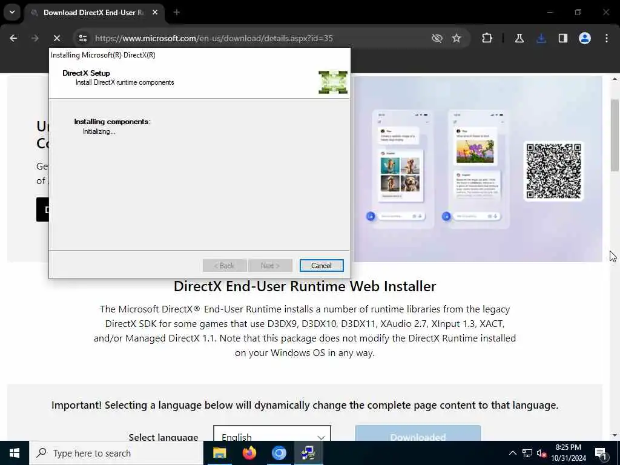Open File Explorer from taskbar

[219, 453]
